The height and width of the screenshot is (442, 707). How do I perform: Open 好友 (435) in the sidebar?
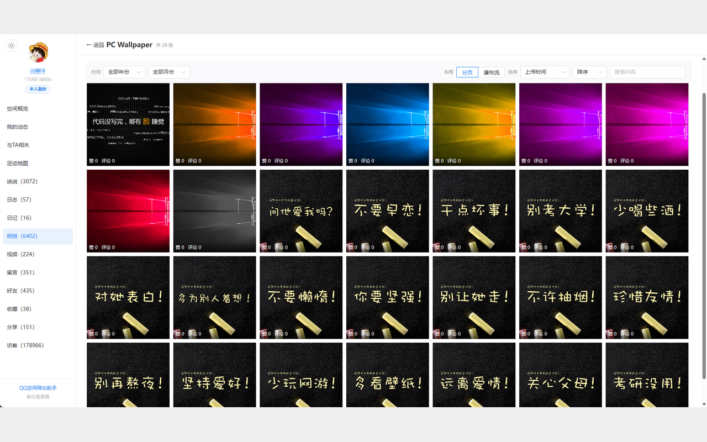click(x=38, y=291)
